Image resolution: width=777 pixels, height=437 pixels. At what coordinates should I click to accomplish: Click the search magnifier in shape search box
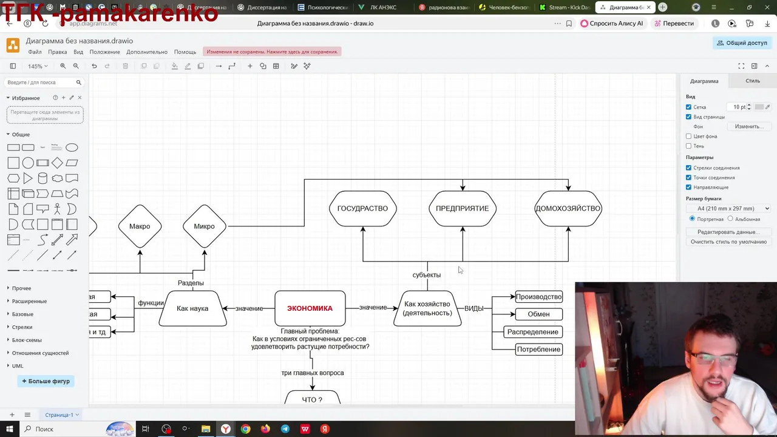tap(78, 83)
